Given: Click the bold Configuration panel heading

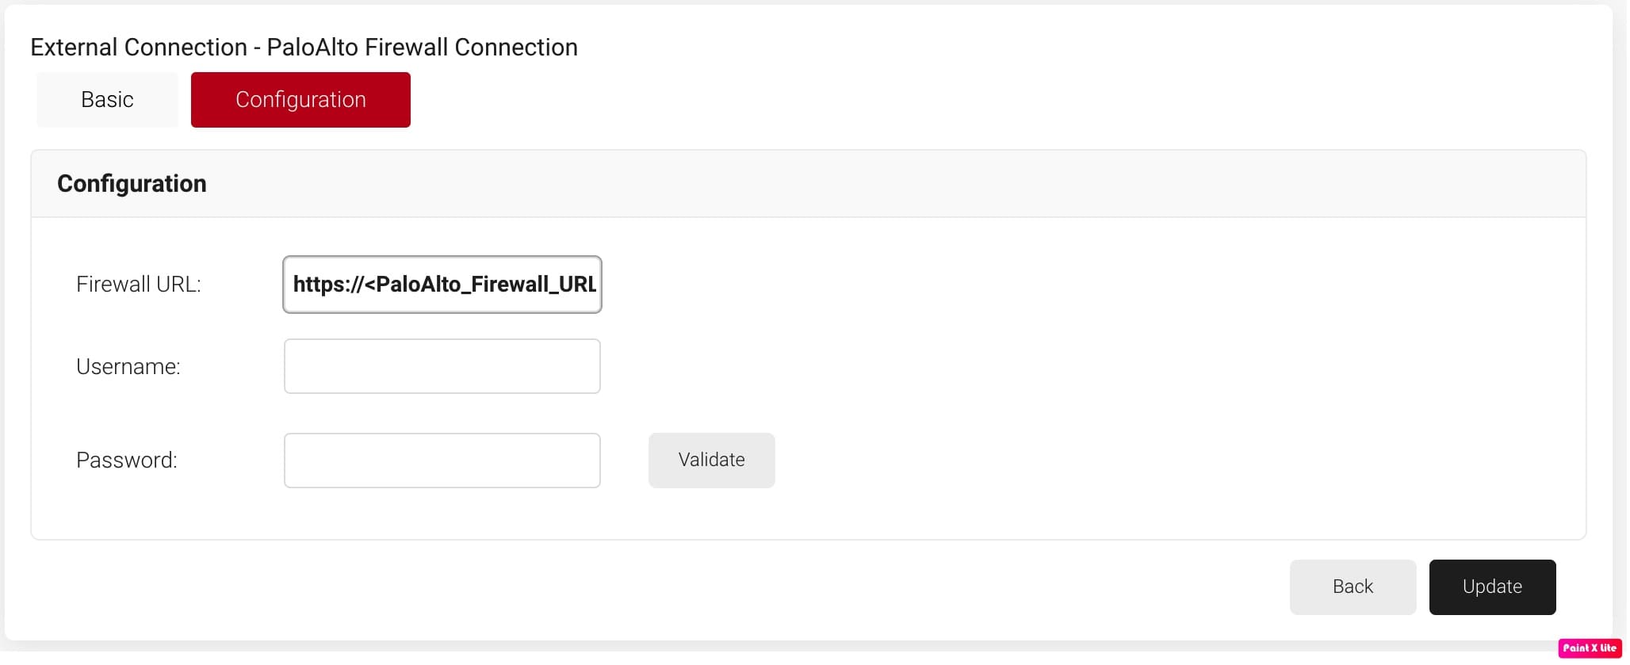Looking at the screenshot, I should pyautogui.click(x=132, y=184).
